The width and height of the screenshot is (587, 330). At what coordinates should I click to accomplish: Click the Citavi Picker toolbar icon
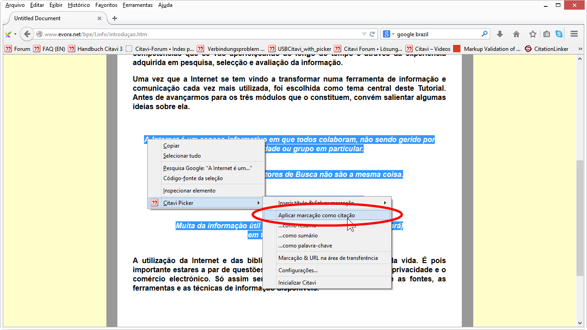click(x=8, y=34)
